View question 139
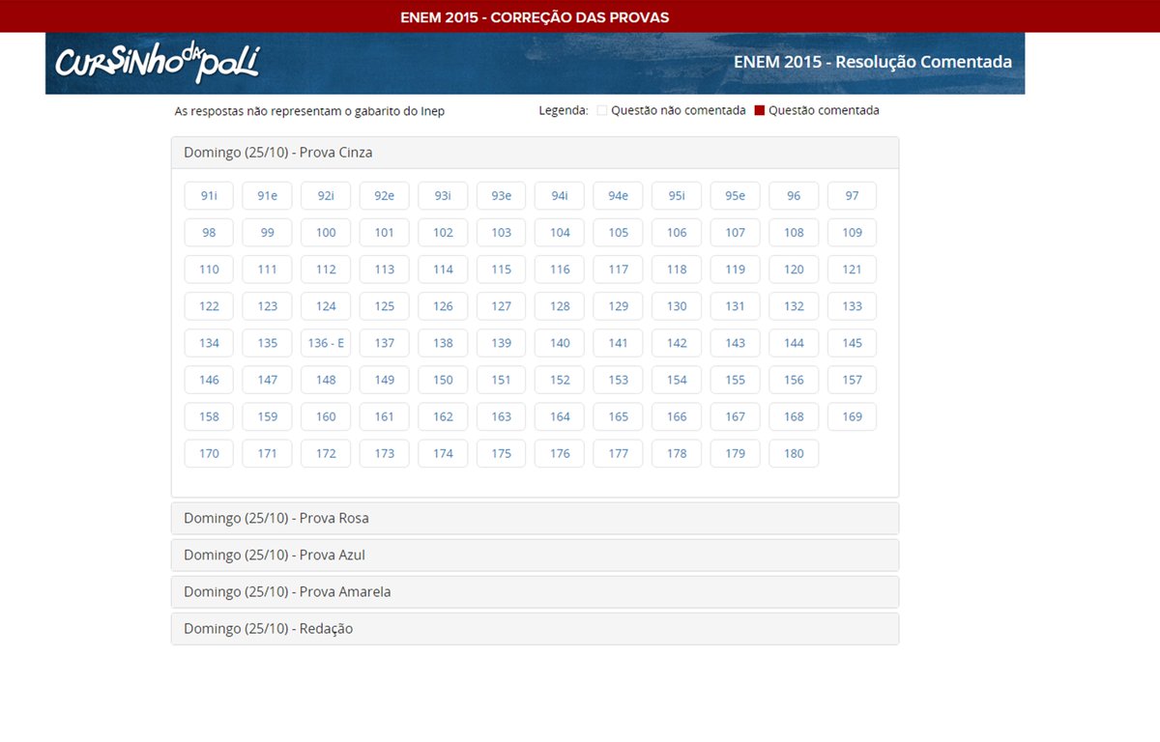Image resolution: width=1160 pixels, height=742 pixels. click(502, 342)
